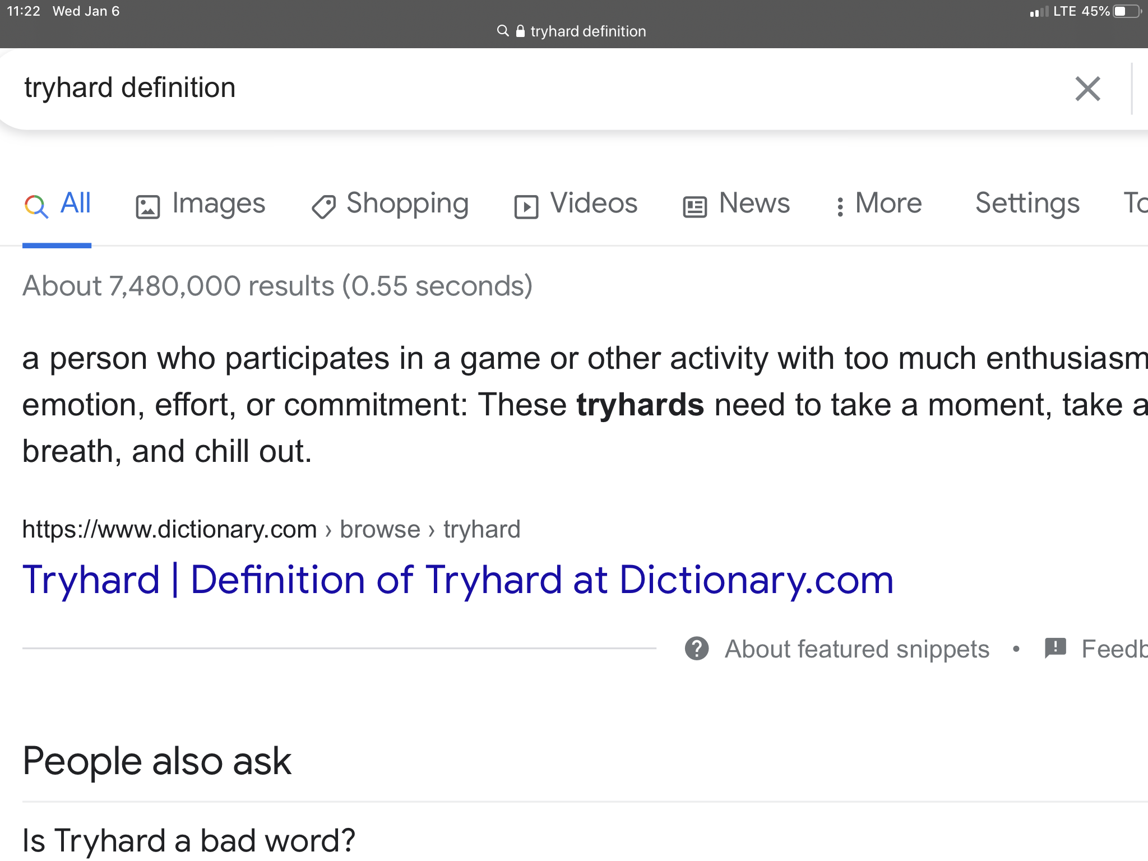Open Tryhard definition at Dictionary.com link
The image size is (1148, 861).
point(457,579)
